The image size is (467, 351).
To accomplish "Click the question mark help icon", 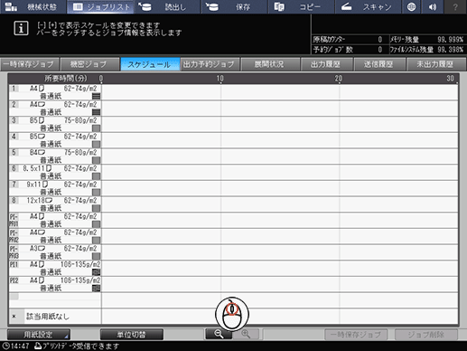I will 455,7.
